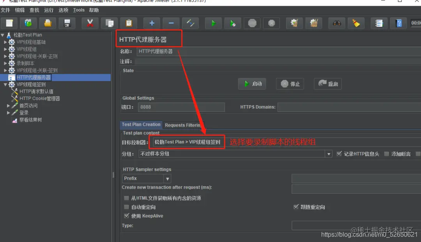Save the test plan with floppy icon

tap(67, 23)
